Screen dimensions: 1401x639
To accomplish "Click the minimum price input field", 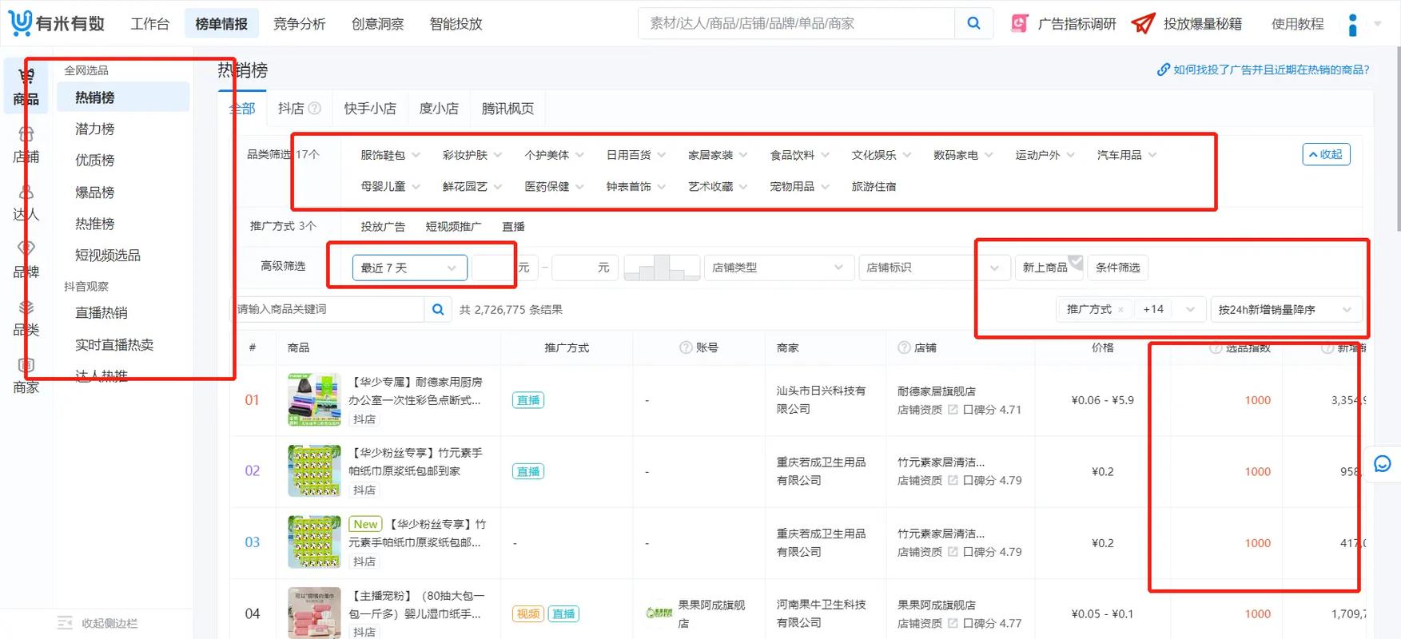I will coord(503,268).
